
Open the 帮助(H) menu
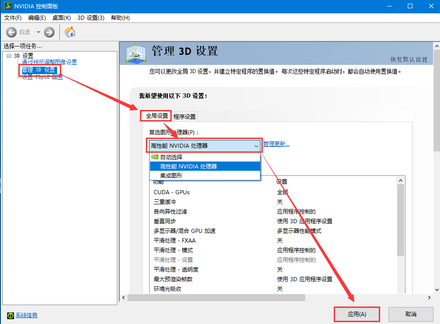tap(120, 18)
